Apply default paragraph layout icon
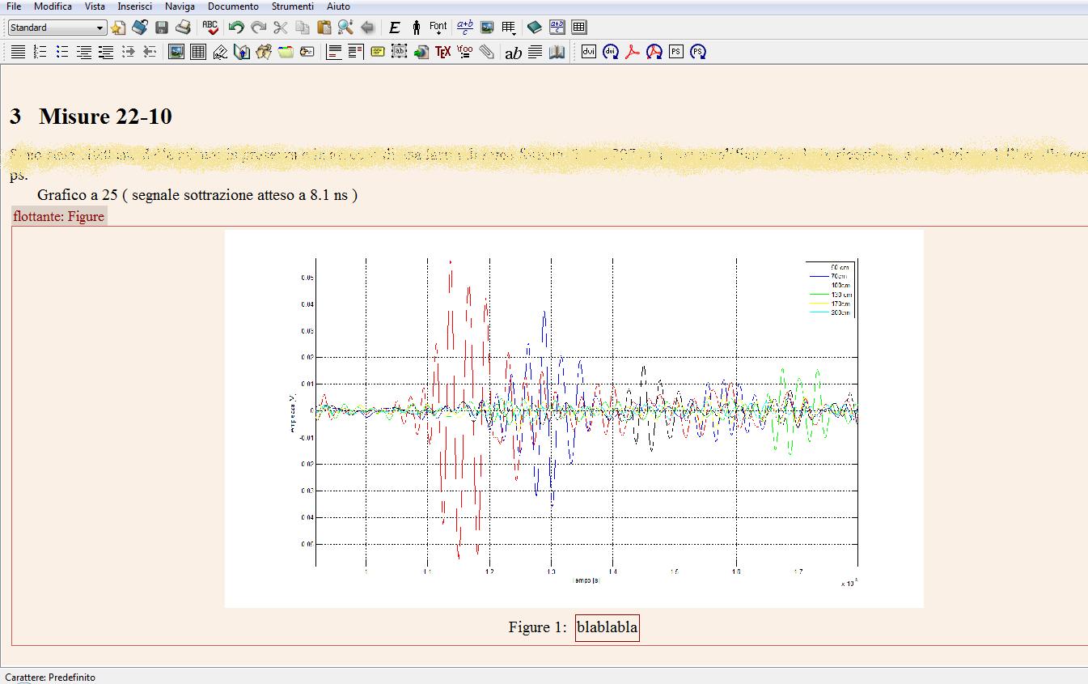The height and width of the screenshot is (684, 1088). click(x=18, y=52)
